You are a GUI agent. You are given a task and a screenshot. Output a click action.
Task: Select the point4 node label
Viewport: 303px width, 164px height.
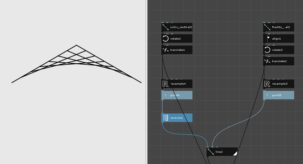[175, 95]
